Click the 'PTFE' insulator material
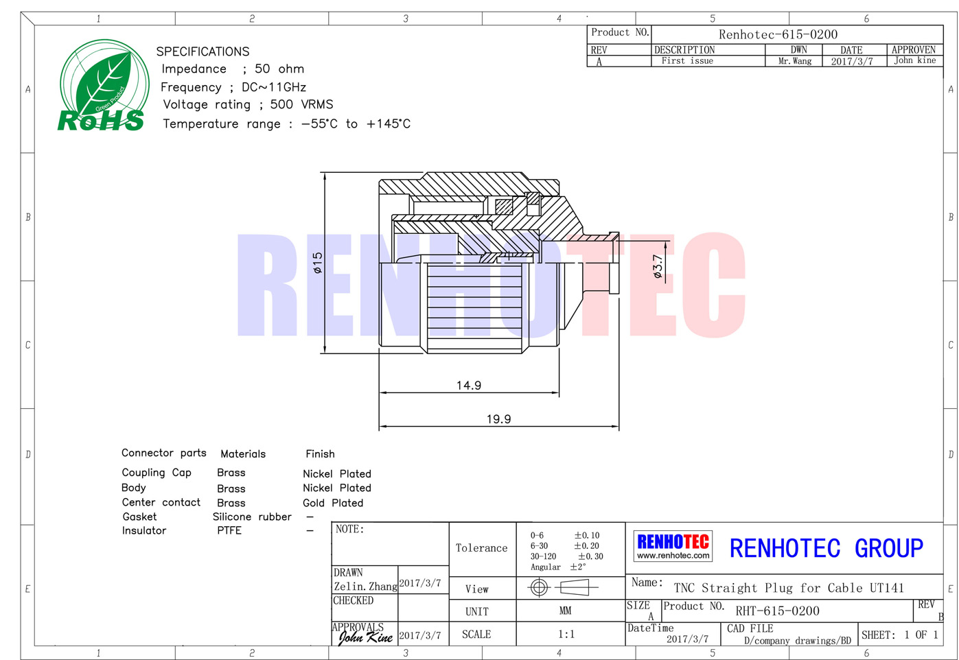 click(229, 530)
